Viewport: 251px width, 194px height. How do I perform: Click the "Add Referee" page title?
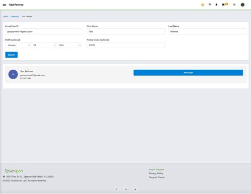coord(16,5)
